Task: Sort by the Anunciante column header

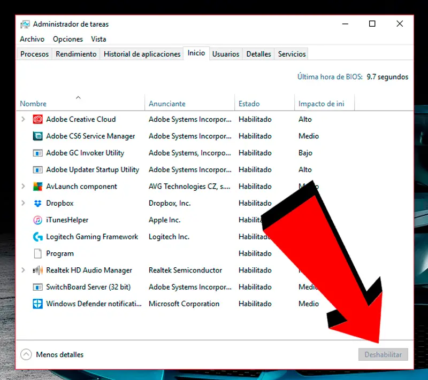Action: pos(190,104)
